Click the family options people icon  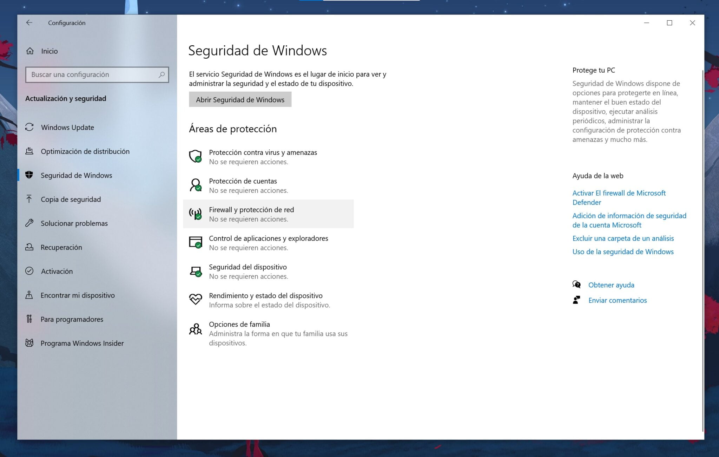point(195,329)
